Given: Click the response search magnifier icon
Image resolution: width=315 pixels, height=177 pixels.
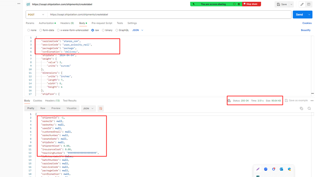Looking at the screenshot, I should (x=309, y=108).
